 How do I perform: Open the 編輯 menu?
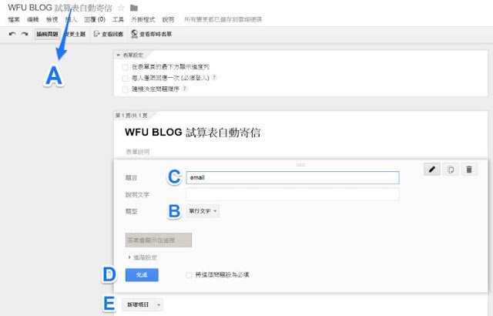(32, 19)
